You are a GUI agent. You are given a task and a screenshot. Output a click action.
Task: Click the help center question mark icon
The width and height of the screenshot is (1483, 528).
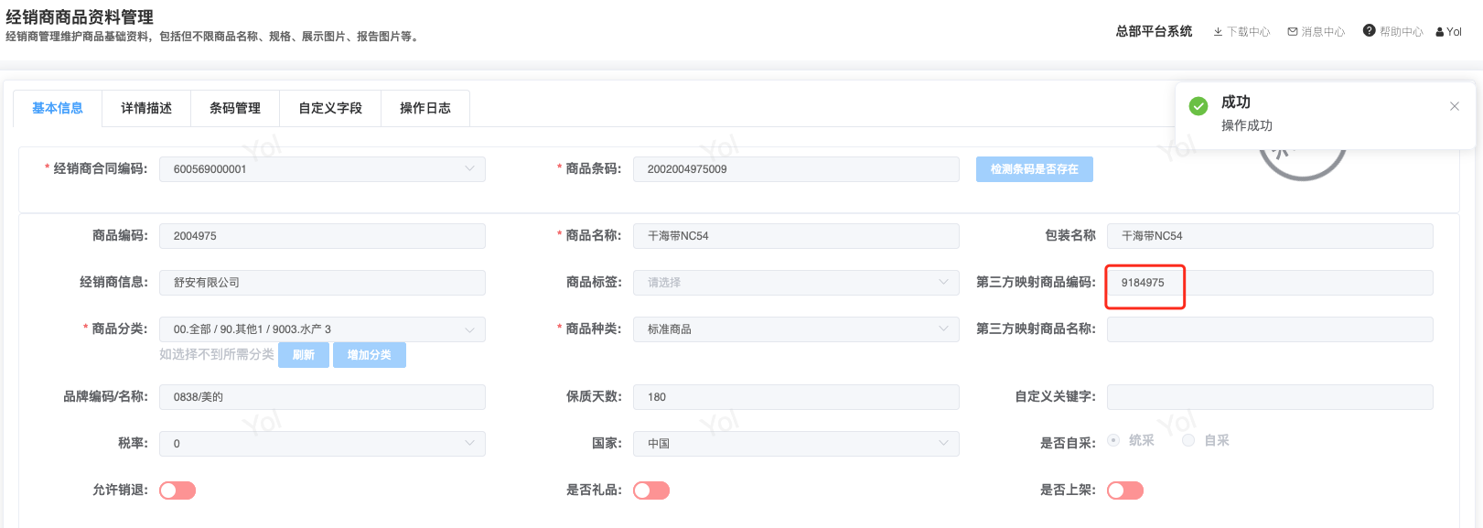point(1369,31)
